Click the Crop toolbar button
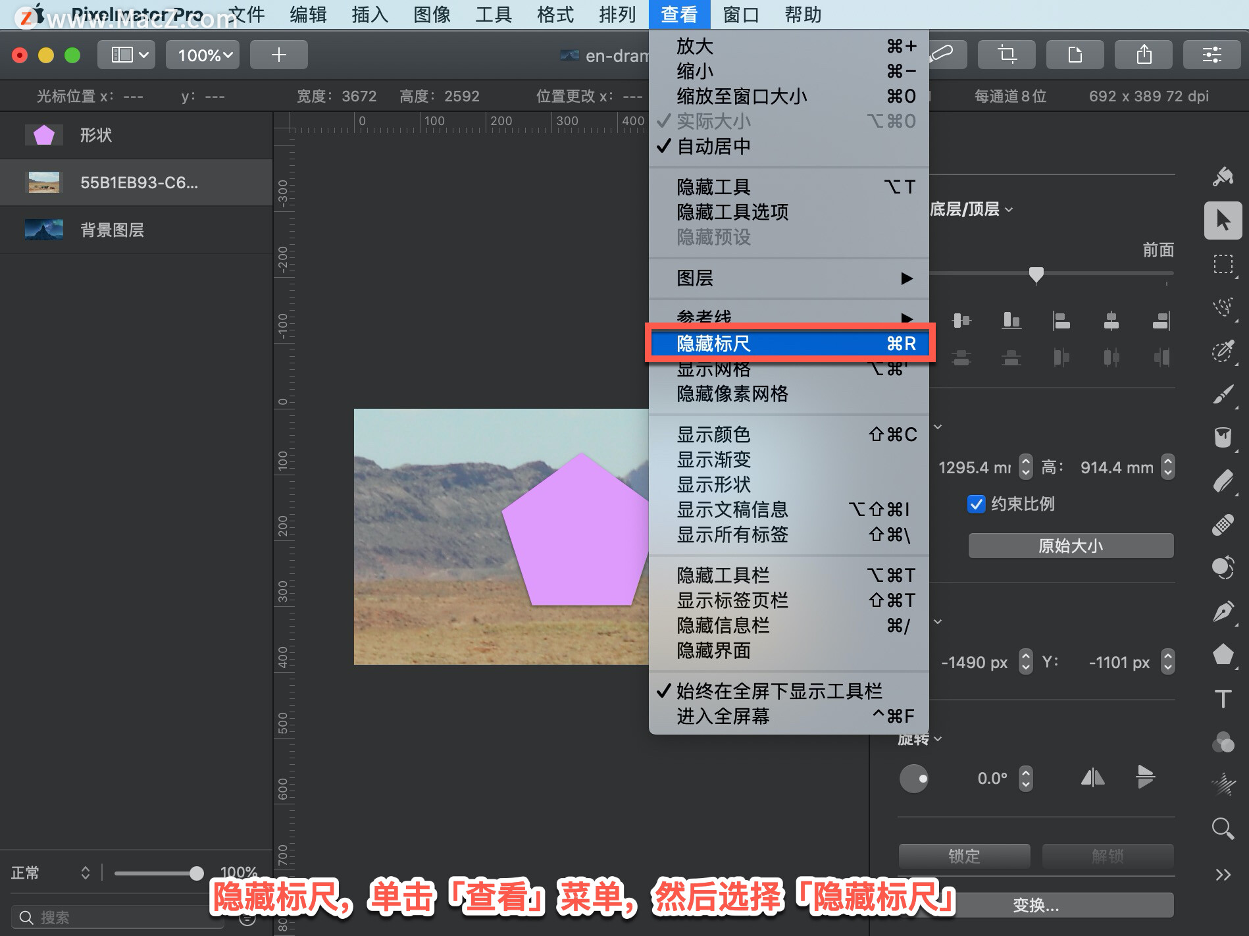 1006,55
